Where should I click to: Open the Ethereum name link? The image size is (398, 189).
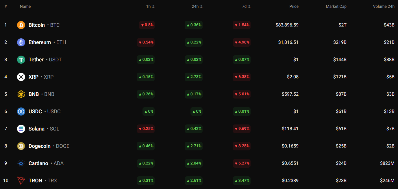40,42
